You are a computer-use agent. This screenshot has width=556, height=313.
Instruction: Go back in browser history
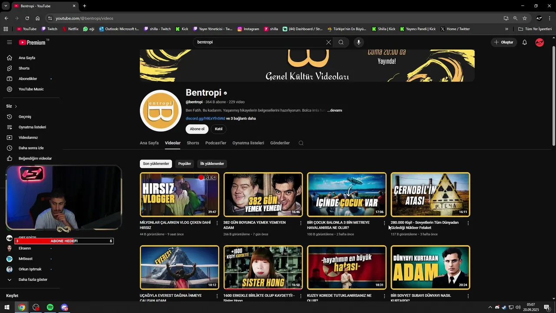[x=6, y=18]
